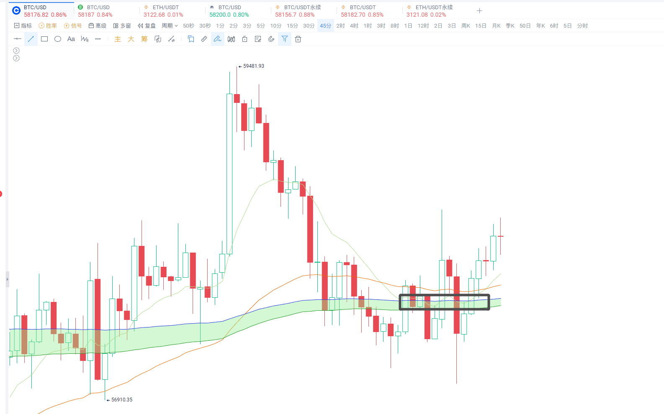Toggle the 大 indicator button
The width and height of the screenshot is (664, 414).
[131, 39]
